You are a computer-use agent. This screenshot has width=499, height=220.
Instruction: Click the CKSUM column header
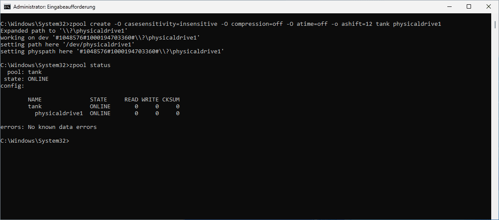[171, 99]
